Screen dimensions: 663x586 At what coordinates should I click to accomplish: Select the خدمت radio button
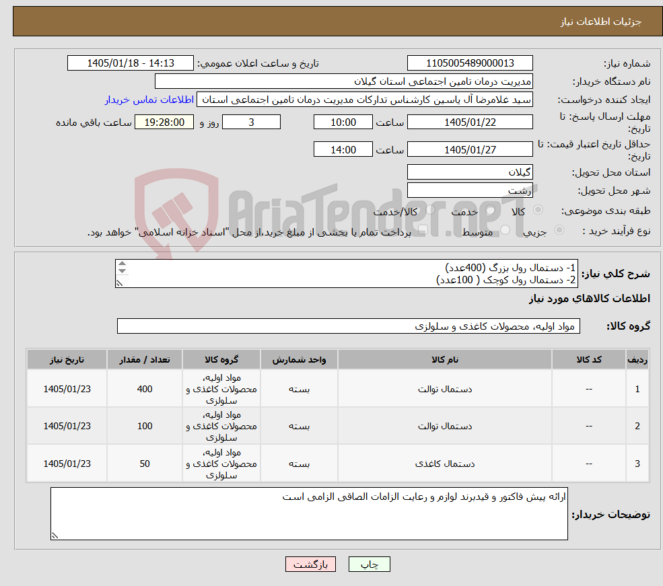click(491, 210)
